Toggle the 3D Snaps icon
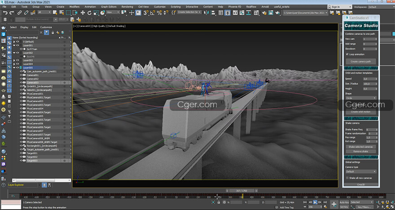This screenshot has width=395, height=210. tap(146, 12)
